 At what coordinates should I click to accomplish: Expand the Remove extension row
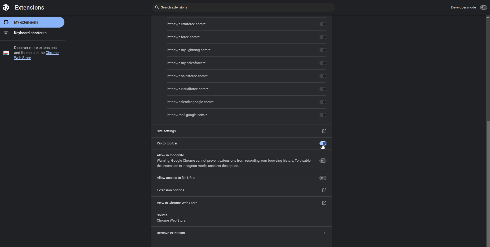click(324, 233)
